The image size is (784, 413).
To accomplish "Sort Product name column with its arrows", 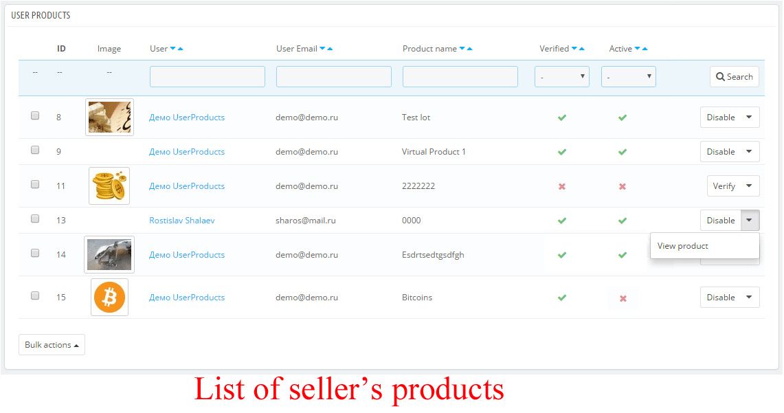I will (x=466, y=49).
